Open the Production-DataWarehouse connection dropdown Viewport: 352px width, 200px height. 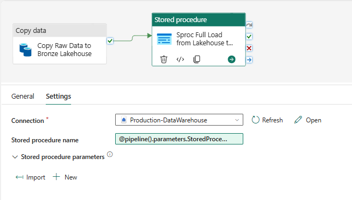point(179,120)
